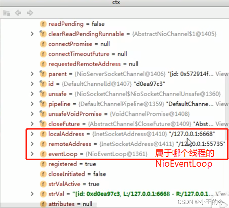Click the field icon beside parent
Image resolution: width=229 pixels, height=208 pixels.
pyautogui.click(x=43, y=74)
